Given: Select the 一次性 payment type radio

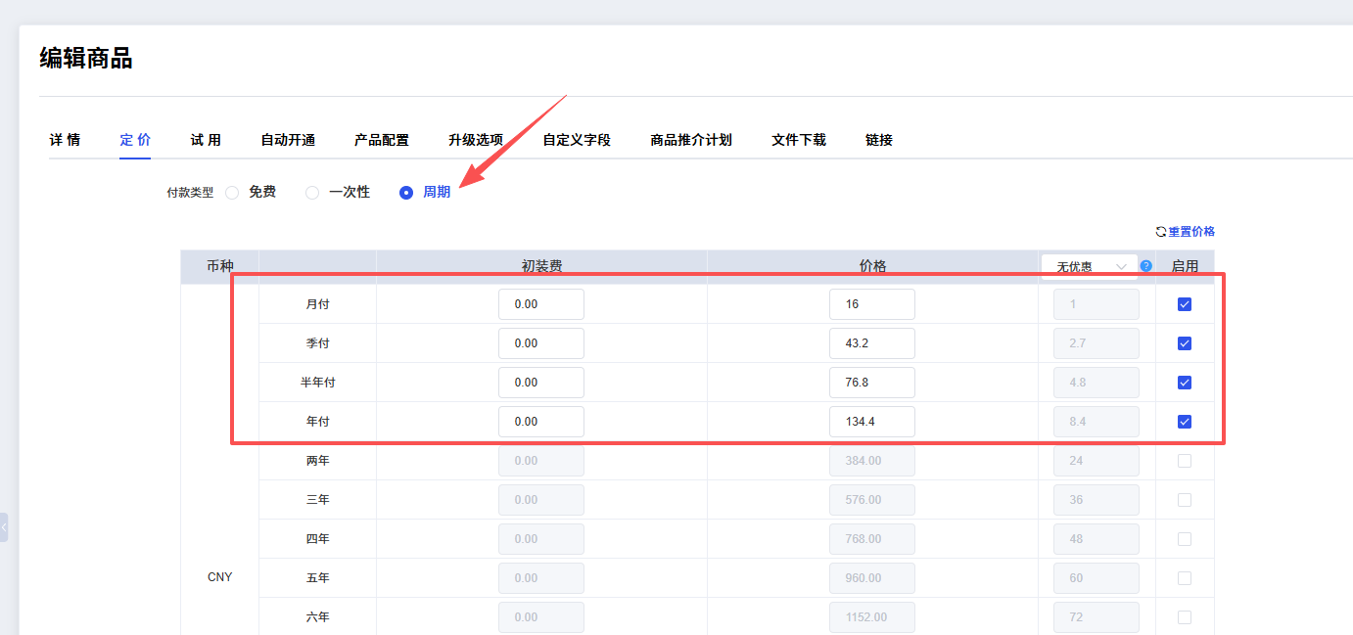Looking at the screenshot, I should pyautogui.click(x=312, y=193).
